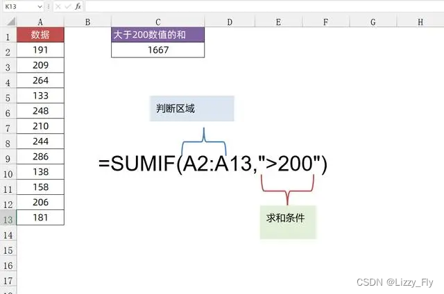Select column C header

157,21
